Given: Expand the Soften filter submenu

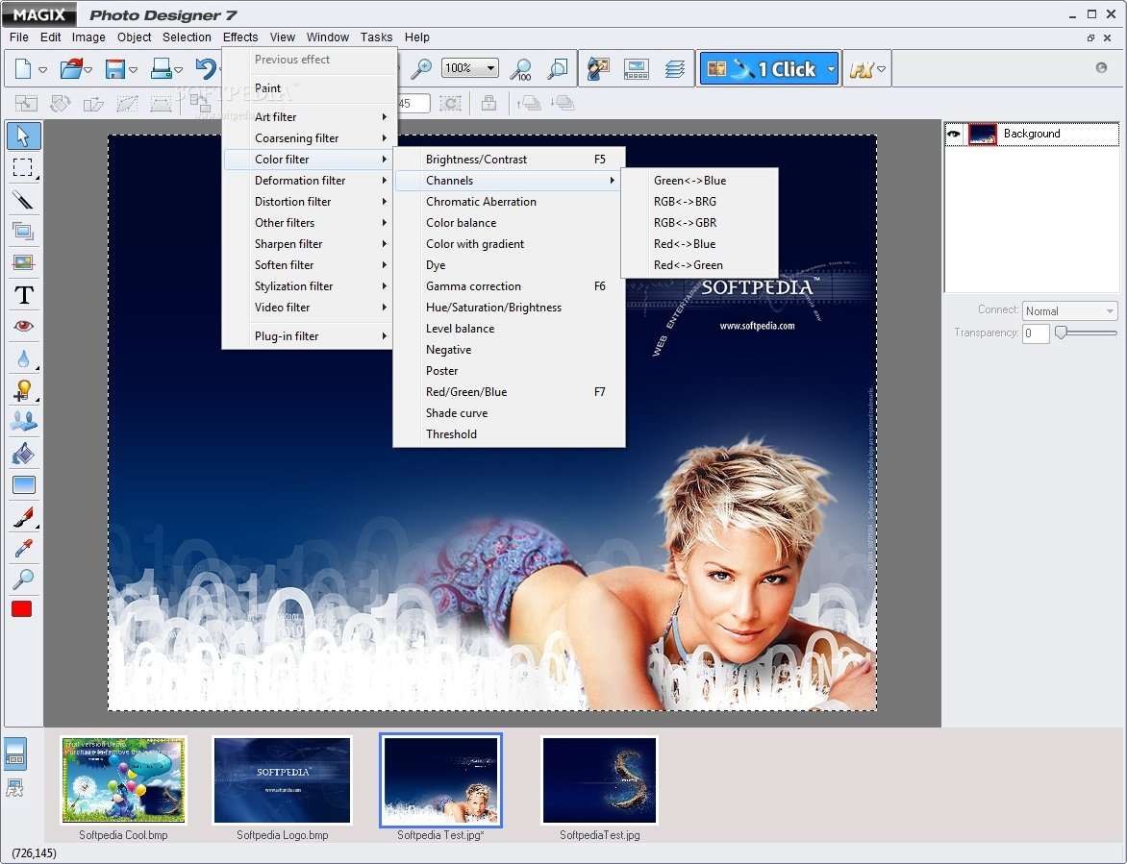Looking at the screenshot, I should 307,265.
